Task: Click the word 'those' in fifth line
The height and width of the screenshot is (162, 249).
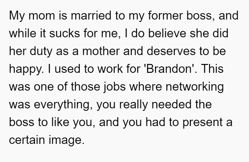Action: (85, 87)
